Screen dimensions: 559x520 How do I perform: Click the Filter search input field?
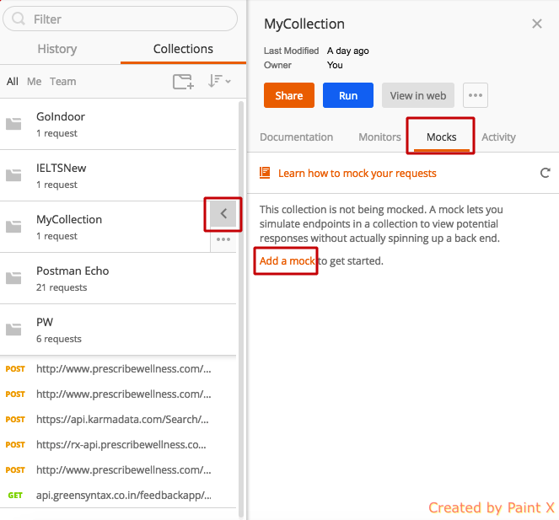point(126,19)
